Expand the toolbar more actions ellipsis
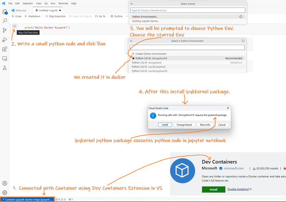The width and height of the screenshot is (286, 202). (x=127, y=16)
